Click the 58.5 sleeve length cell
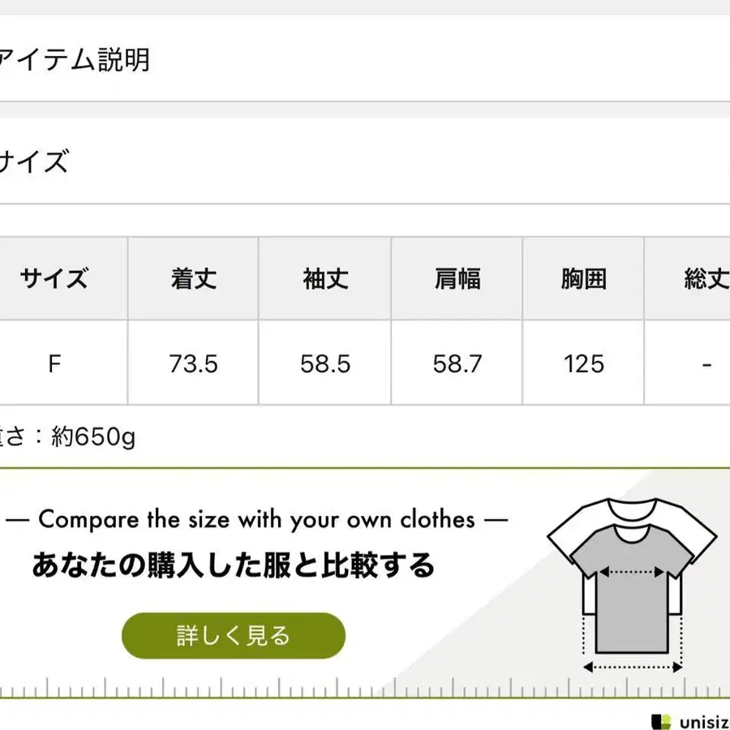The height and width of the screenshot is (730, 730). [325, 363]
